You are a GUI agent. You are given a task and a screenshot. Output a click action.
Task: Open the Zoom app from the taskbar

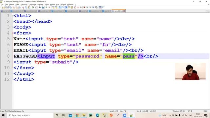(x=125, y=115)
